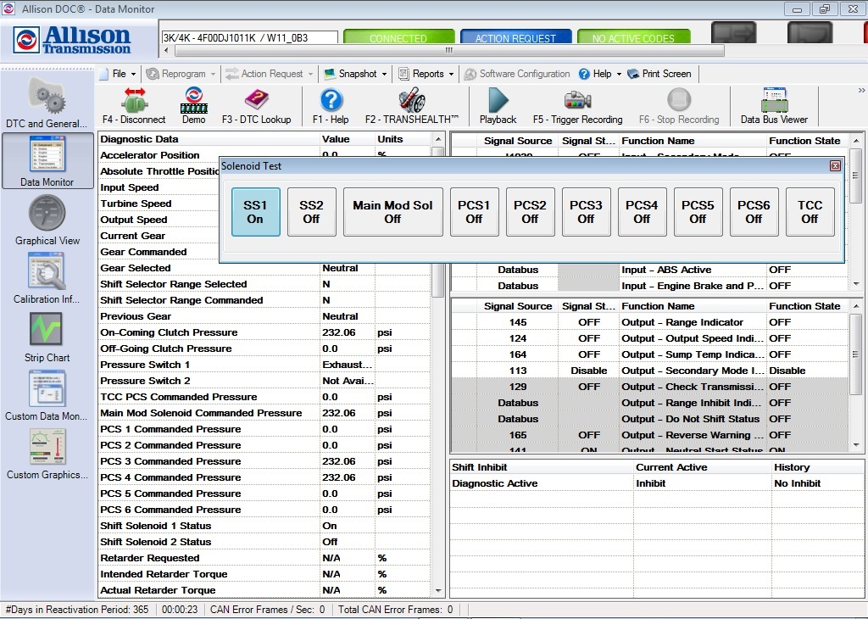Click the Allison Transmission logo
Viewport: 868px width, 619px height.
pyautogui.click(x=73, y=40)
